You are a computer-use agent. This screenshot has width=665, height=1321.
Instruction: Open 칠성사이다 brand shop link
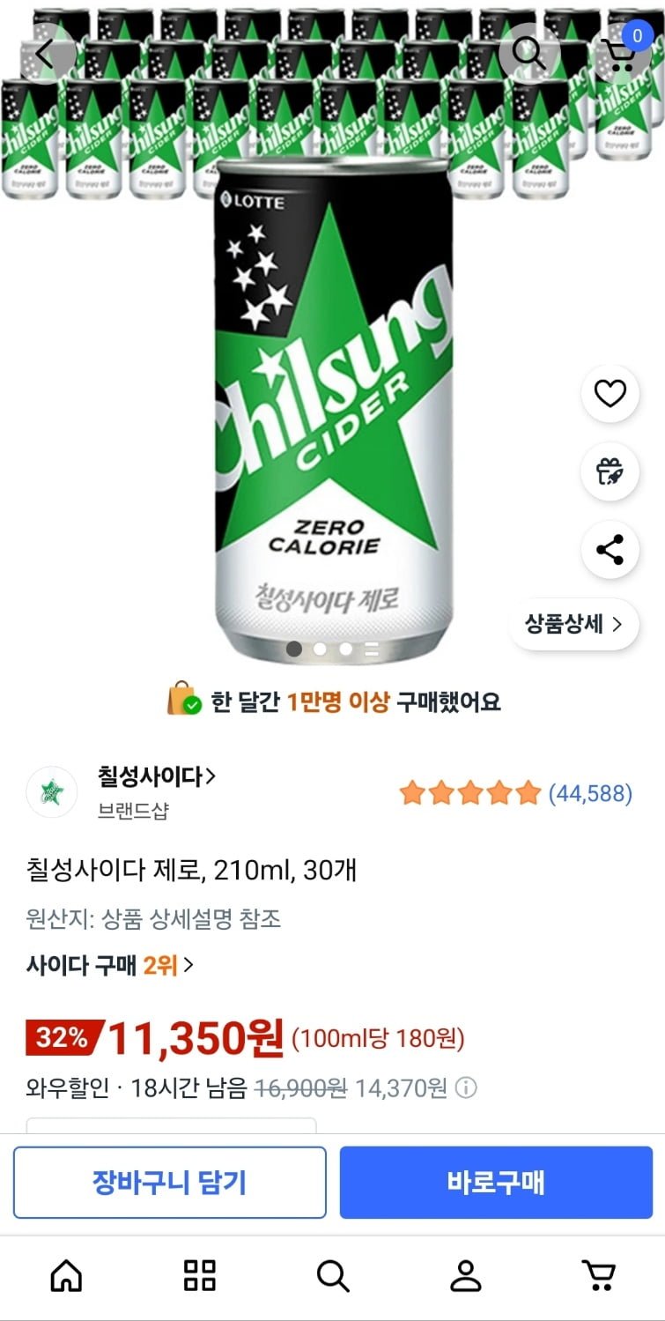point(156,777)
